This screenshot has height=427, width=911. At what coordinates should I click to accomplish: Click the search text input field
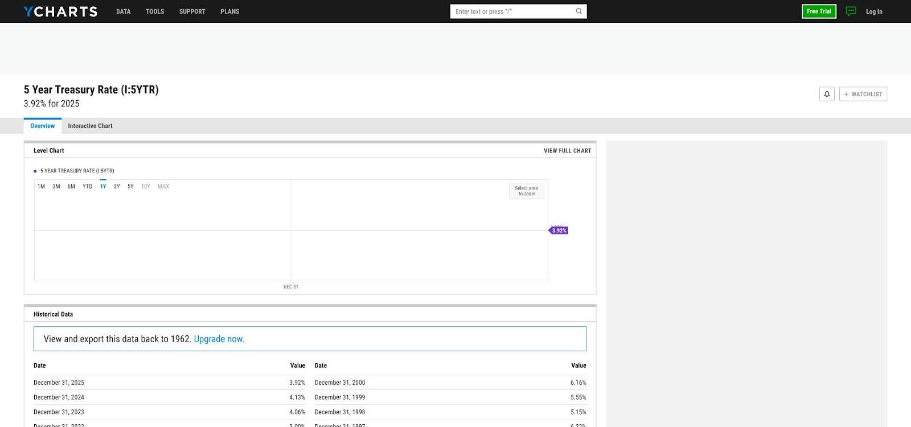tap(512, 11)
